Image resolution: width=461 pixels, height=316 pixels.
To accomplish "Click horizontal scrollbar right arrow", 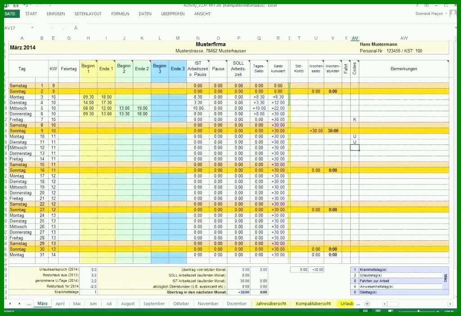I will (450, 304).
